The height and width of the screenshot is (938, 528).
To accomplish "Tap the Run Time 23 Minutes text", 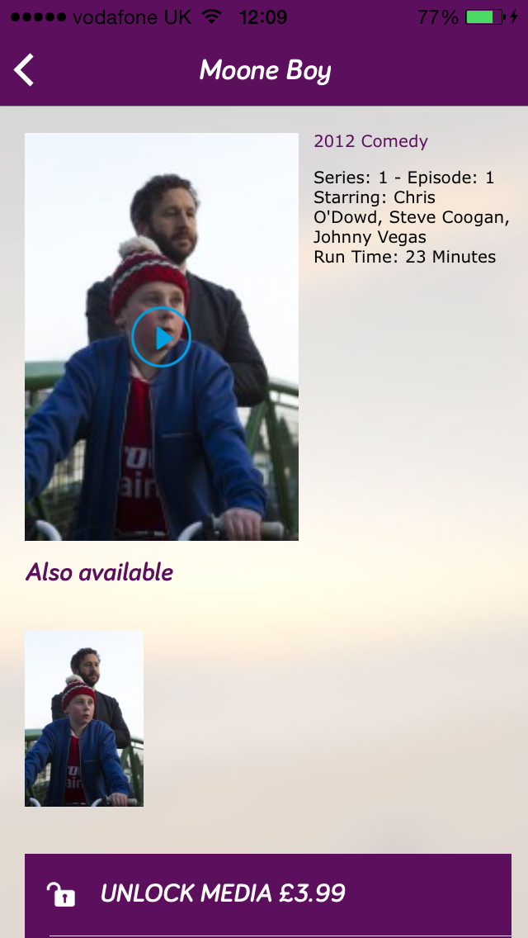I will click(x=405, y=258).
